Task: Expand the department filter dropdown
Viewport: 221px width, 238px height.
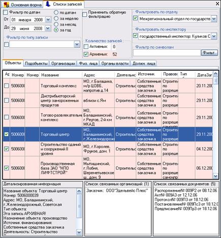Action: 214,19
